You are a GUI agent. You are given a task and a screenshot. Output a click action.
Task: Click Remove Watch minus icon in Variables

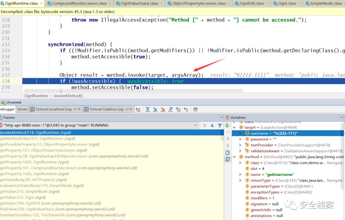click(228, 132)
